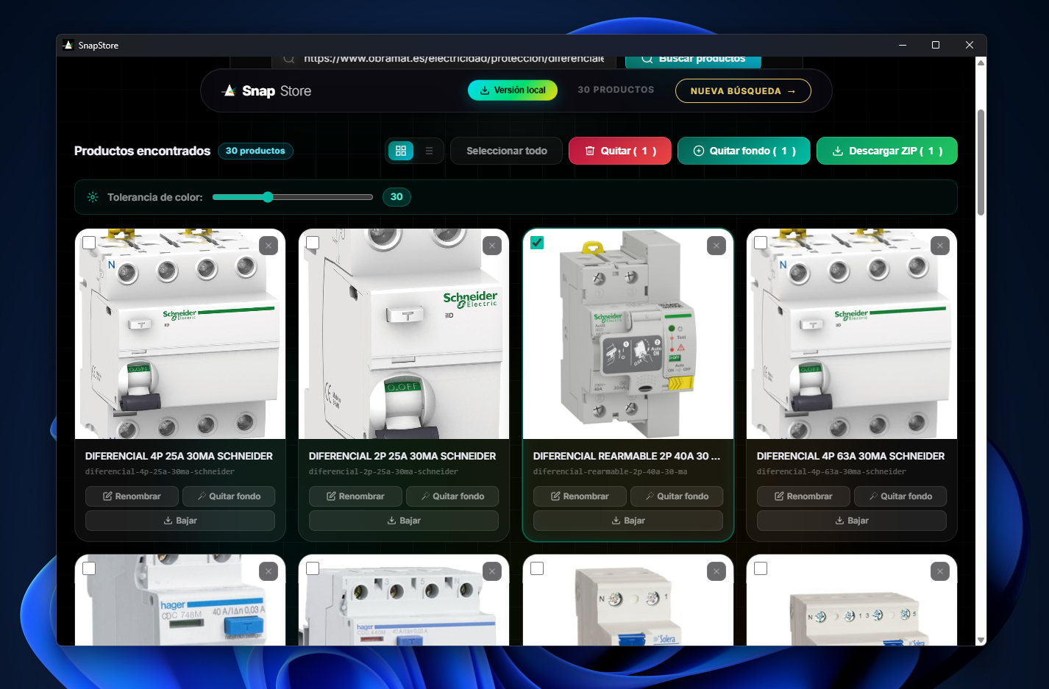Open the DIFERENCIAL REARMABLE 2P 40A image
The width and height of the screenshot is (1049, 689).
[628, 334]
